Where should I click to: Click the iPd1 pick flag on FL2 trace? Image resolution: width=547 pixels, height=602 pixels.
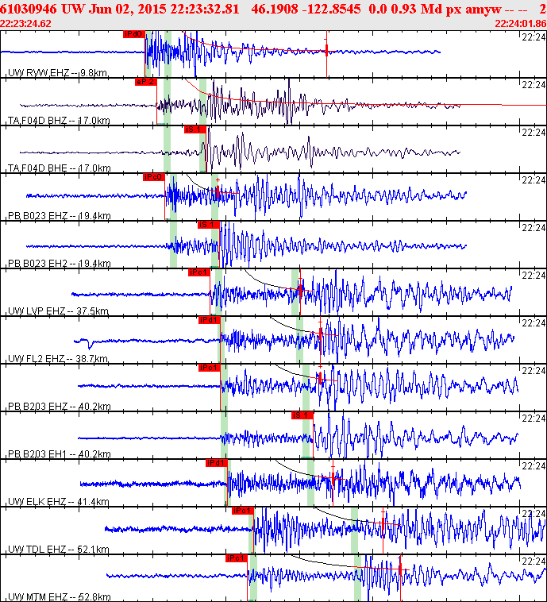(210, 320)
